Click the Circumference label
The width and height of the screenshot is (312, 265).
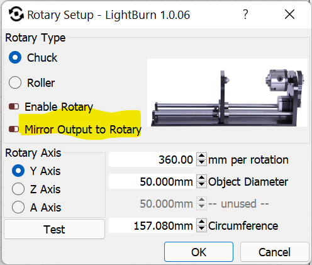(x=243, y=226)
